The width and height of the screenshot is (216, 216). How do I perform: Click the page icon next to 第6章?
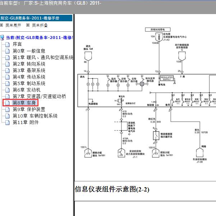click(8, 90)
